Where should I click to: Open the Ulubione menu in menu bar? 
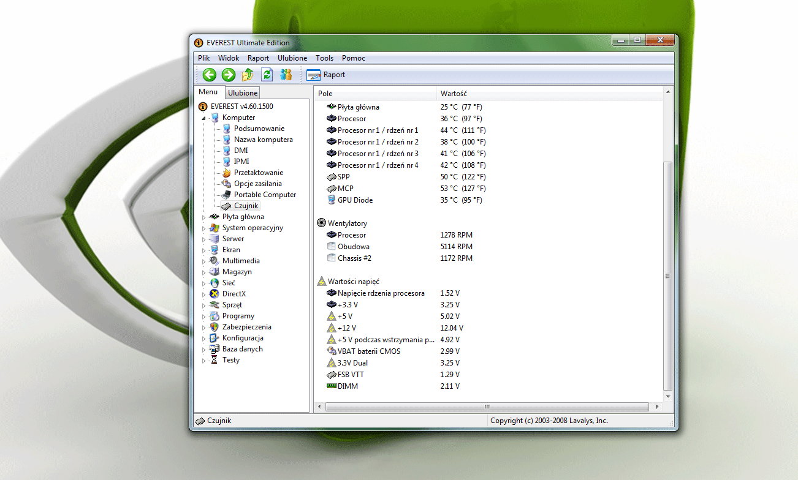click(x=292, y=58)
